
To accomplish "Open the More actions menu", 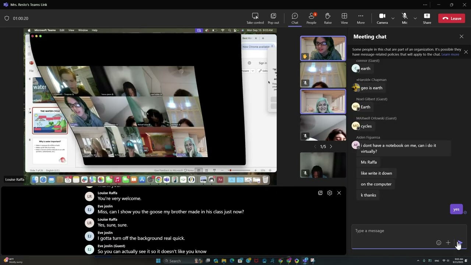I will coord(361,18).
